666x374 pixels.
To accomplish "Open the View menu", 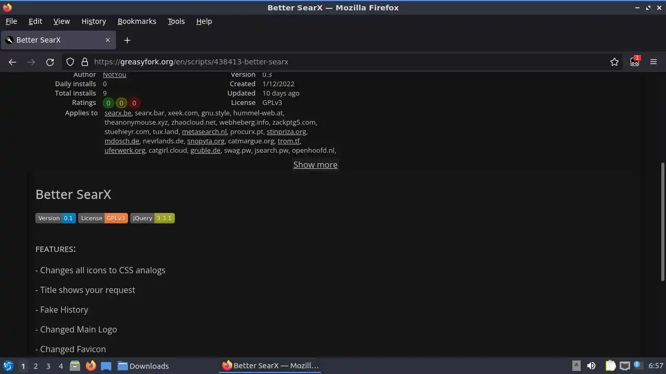I will click(61, 21).
